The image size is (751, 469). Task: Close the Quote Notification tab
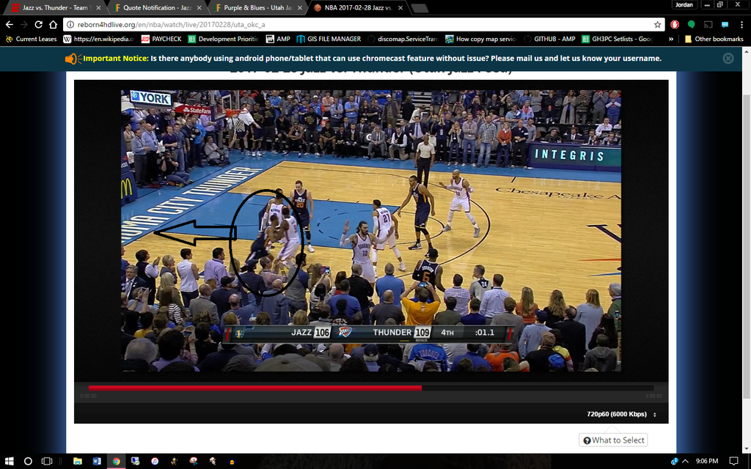point(199,7)
